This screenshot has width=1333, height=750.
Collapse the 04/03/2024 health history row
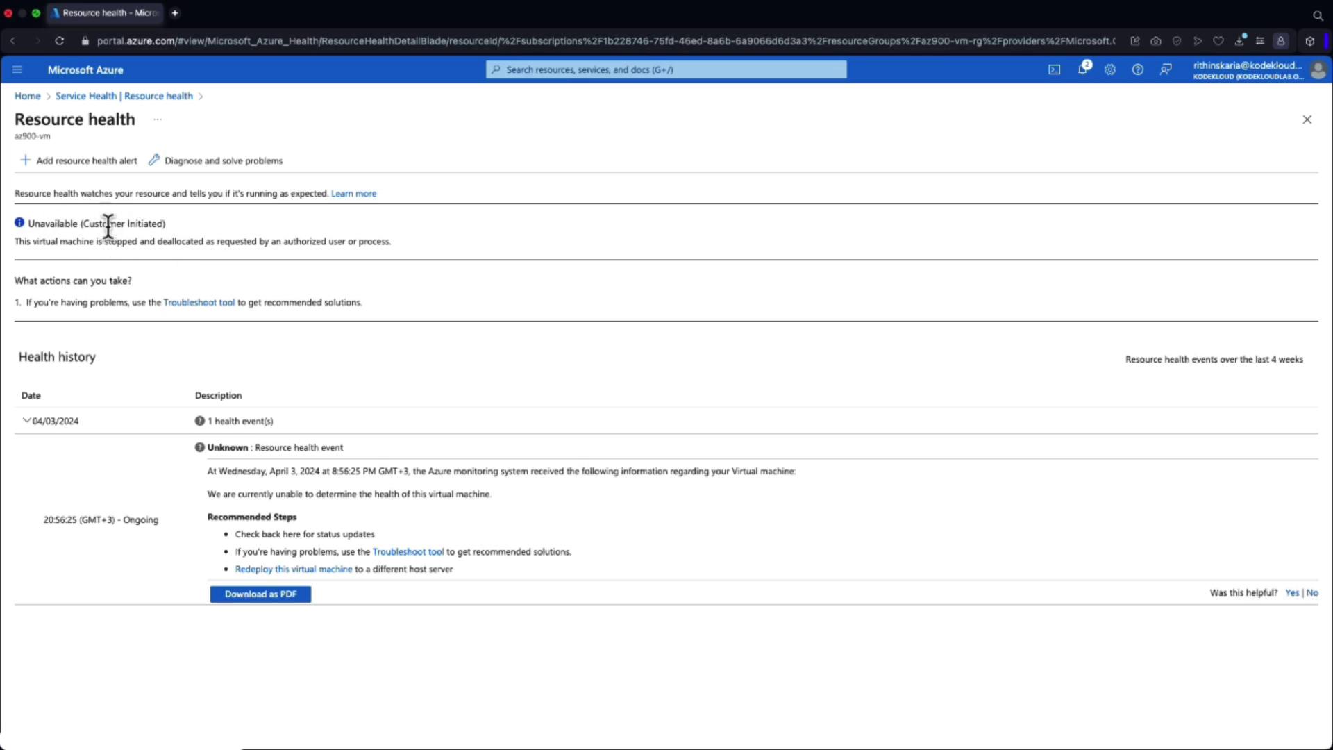point(27,421)
